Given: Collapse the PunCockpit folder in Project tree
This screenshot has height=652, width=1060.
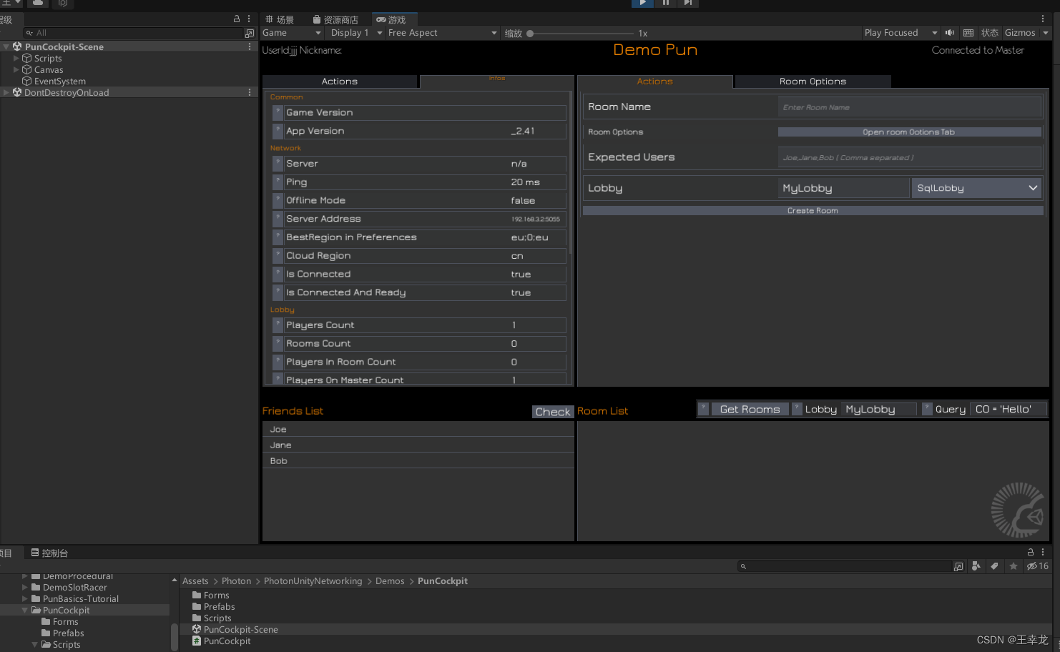Looking at the screenshot, I should tap(25, 611).
